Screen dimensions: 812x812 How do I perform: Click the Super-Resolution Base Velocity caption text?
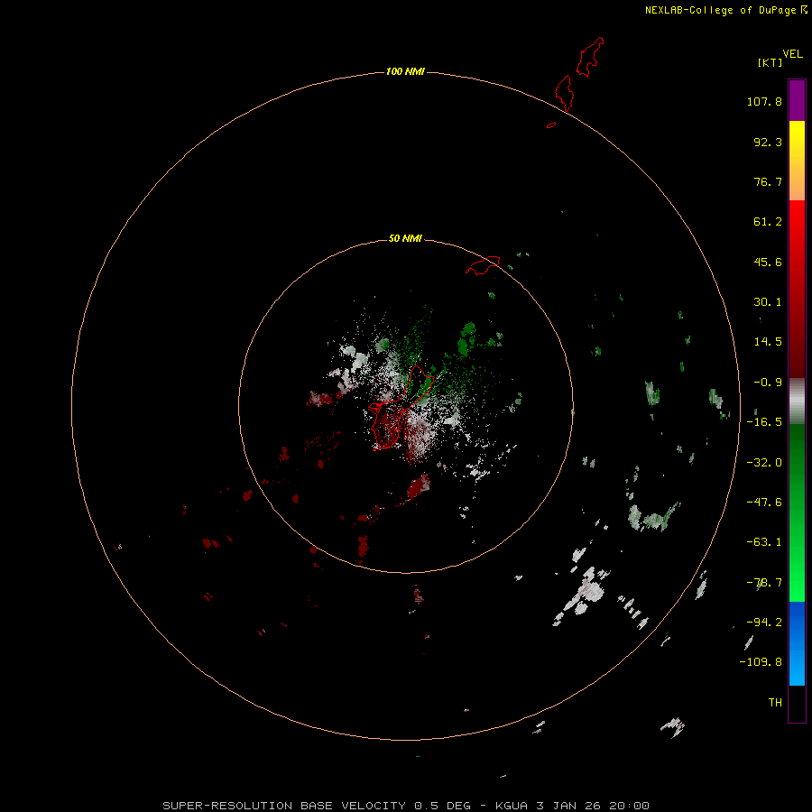(405, 806)
